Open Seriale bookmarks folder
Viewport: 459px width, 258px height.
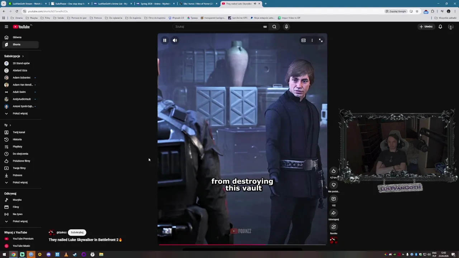click(58, 18)
